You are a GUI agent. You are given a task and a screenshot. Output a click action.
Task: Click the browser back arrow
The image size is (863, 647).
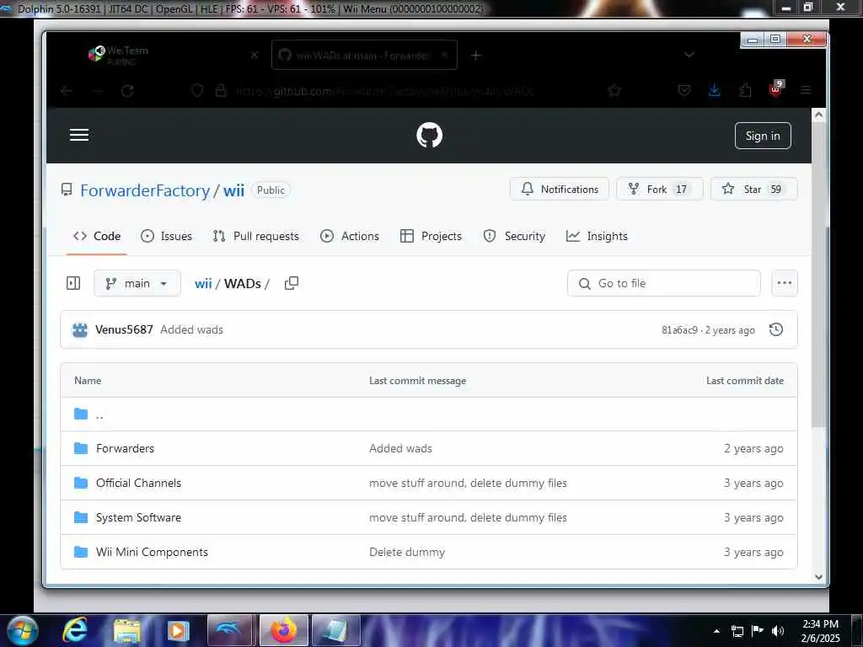(x=67, y=91)
